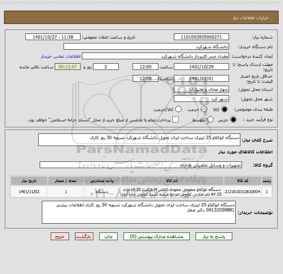Click the کد کالا column header
This screenshot has width=283, height=274.
(x=243, y=181)
